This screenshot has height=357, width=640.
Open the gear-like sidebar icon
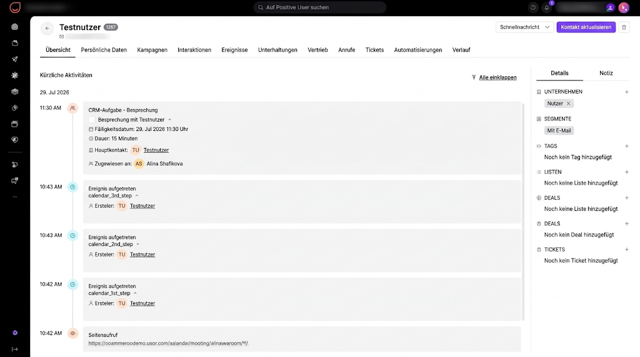15,76
